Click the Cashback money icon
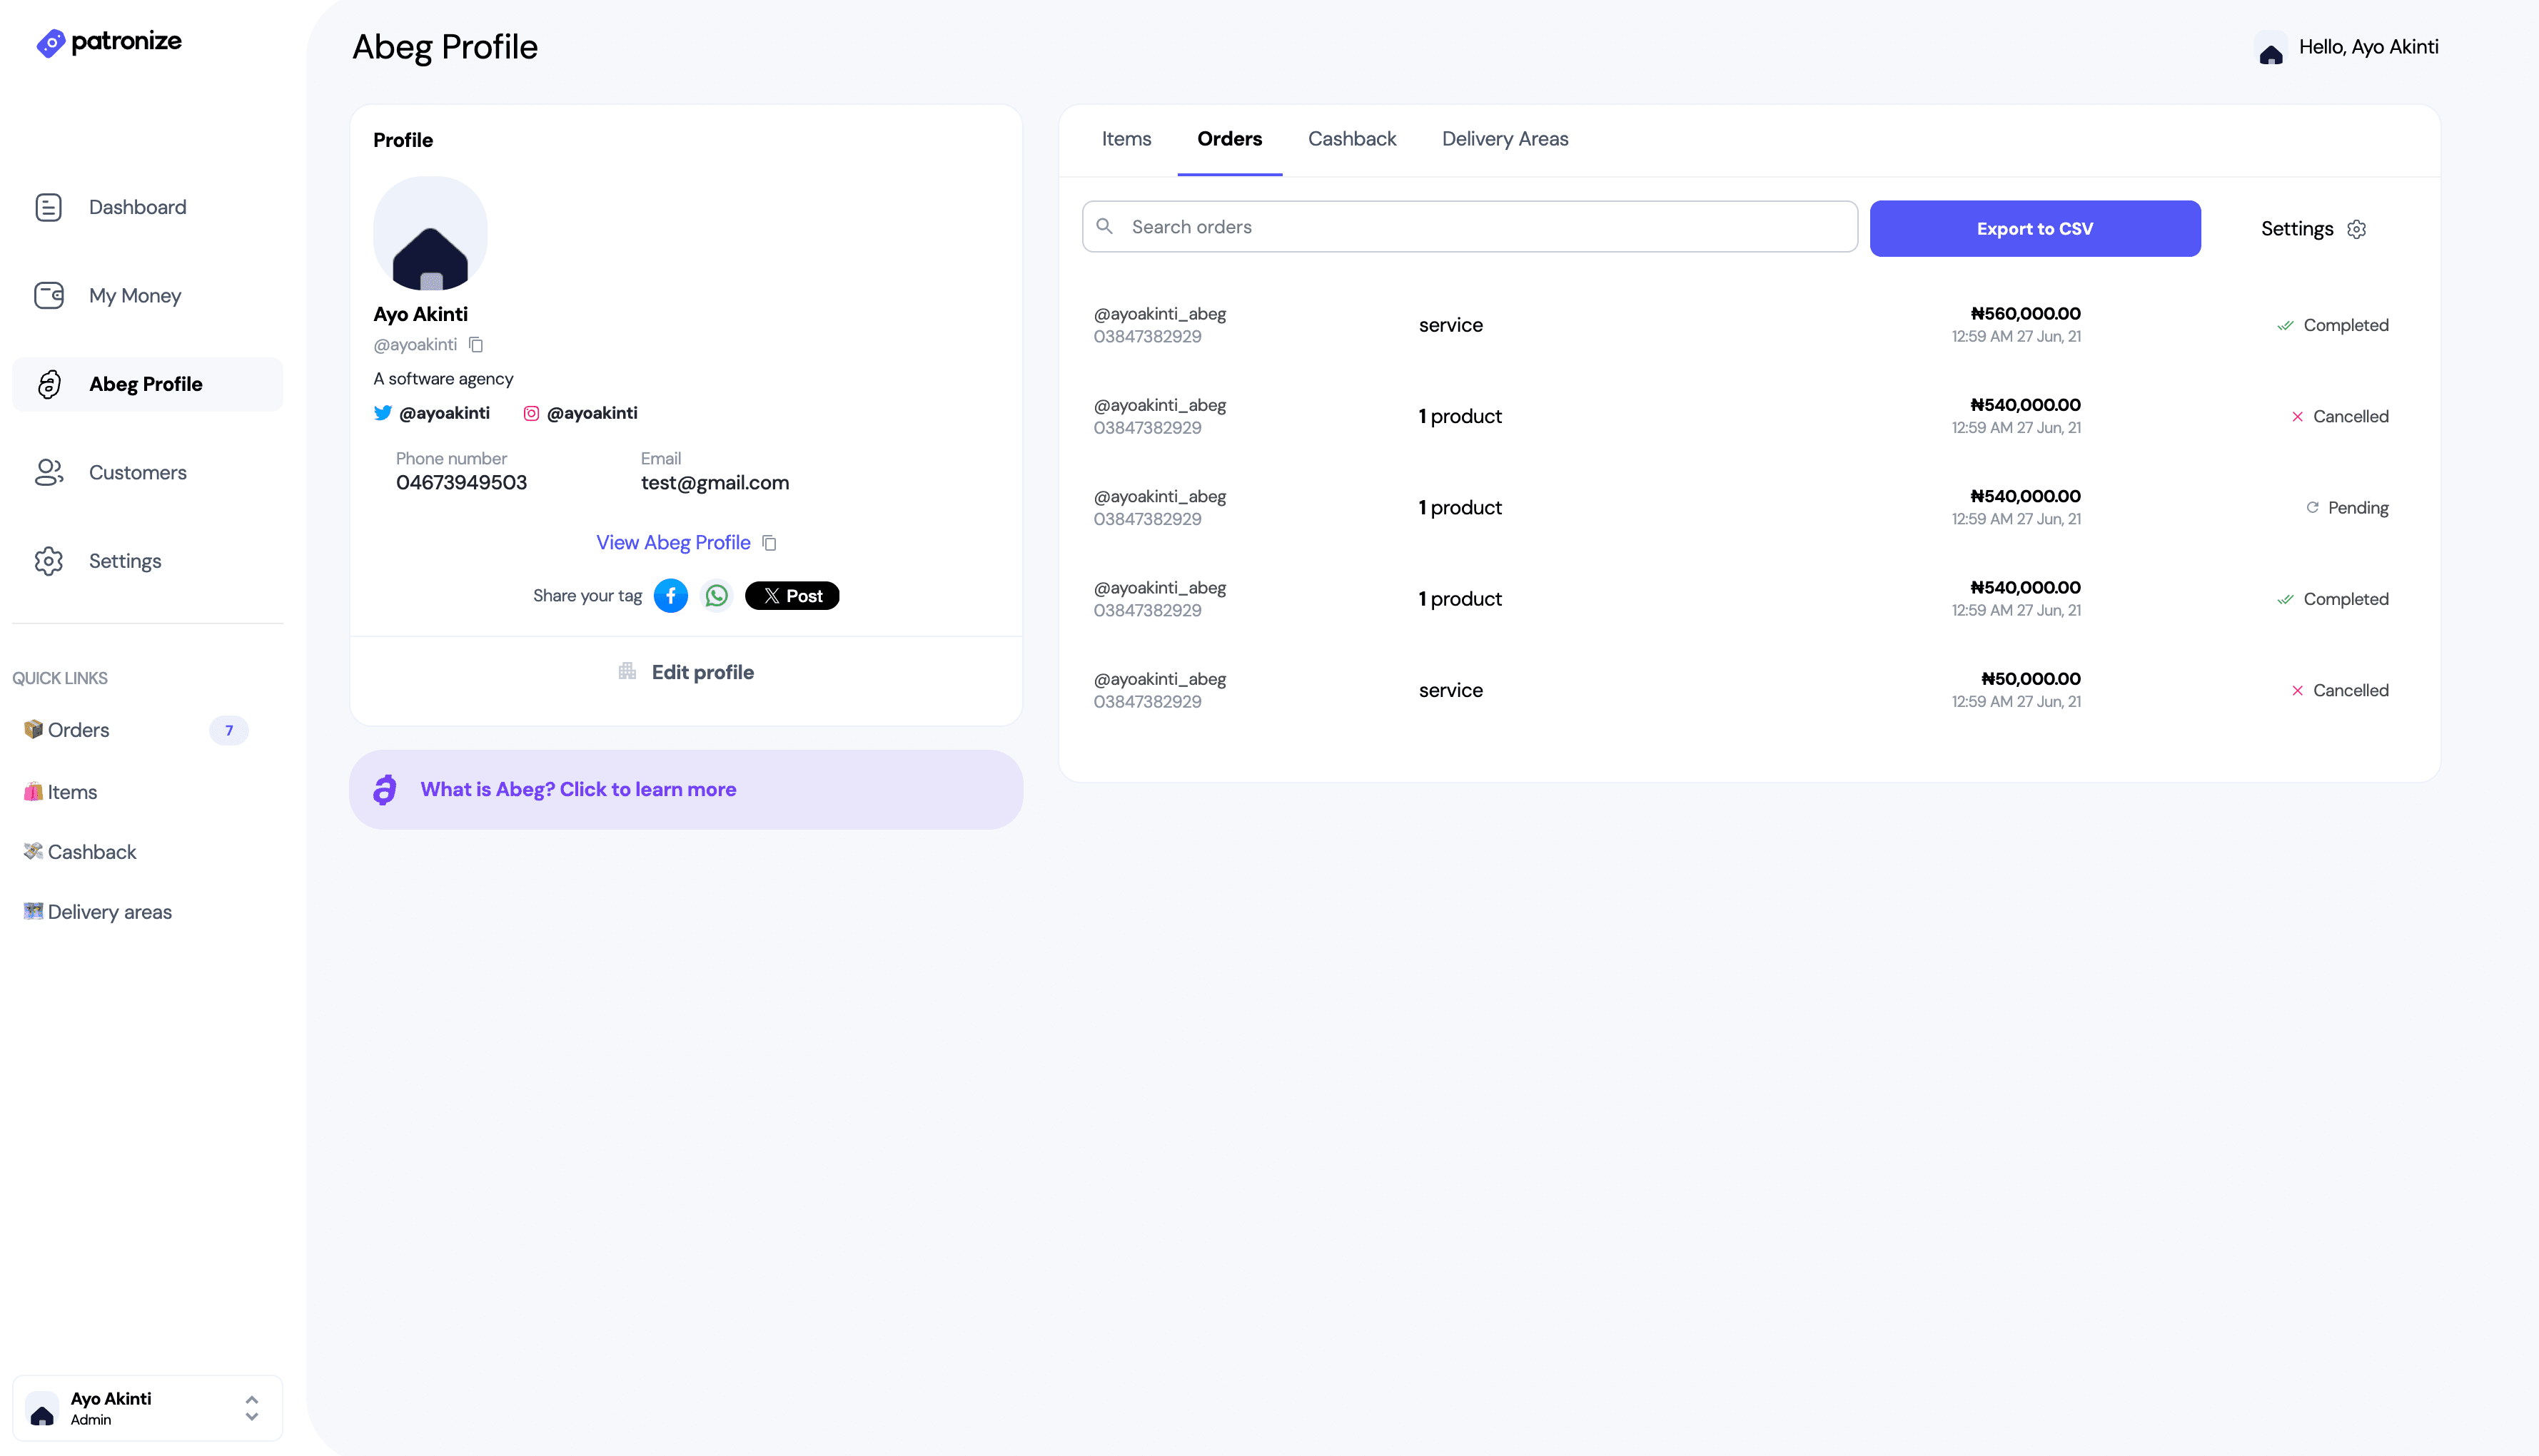The width and height of the screenshot is (2539, 1456). coord(33,851)
